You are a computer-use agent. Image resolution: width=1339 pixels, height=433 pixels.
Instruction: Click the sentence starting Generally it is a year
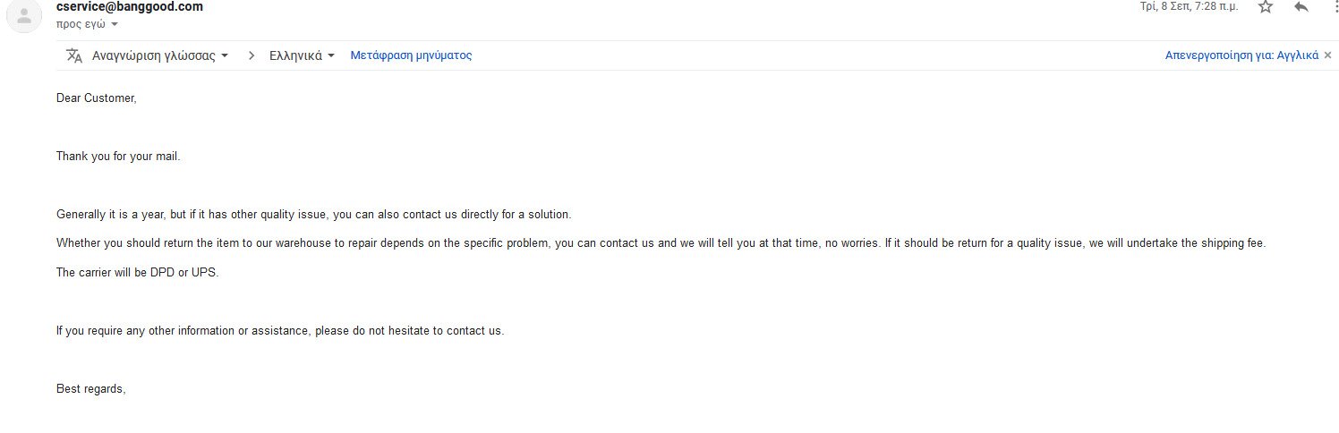(313, 215)
